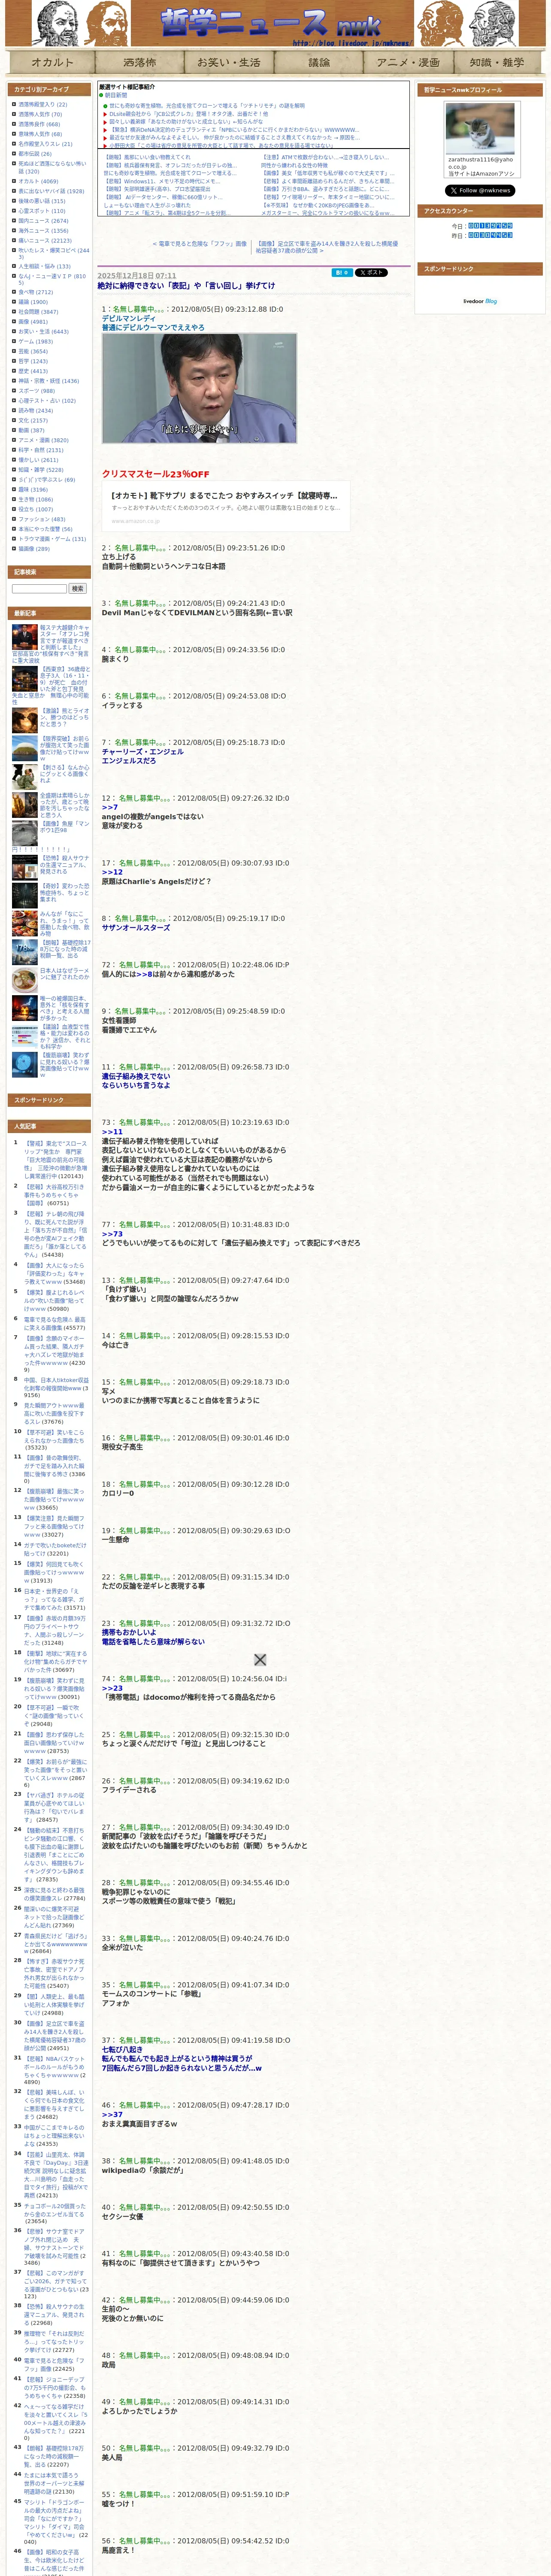Click the >>12 reply anchor in post 17
Screen dimensions: 551x2576
coord(112,872)
